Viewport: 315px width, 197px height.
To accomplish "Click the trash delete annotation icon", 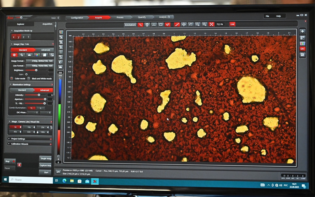I will [x=147, y=25].
